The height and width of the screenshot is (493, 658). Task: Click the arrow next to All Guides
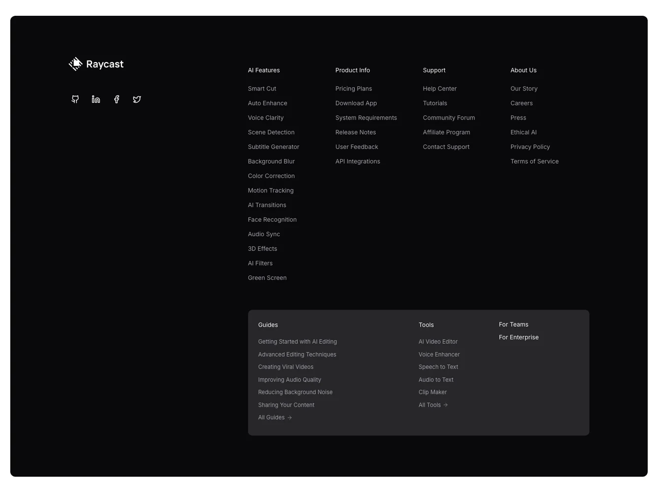[x=290, y=418]
